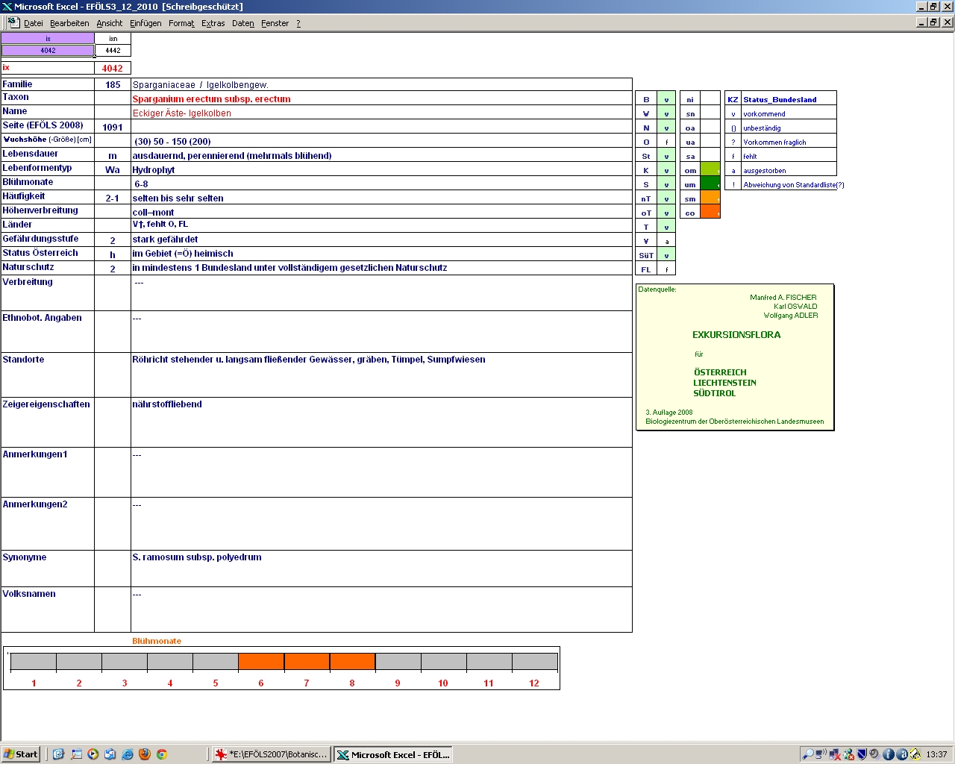Click the blue arrows sync quick launch icon
This screenshot has height=764, width=955.
point(110,754)
